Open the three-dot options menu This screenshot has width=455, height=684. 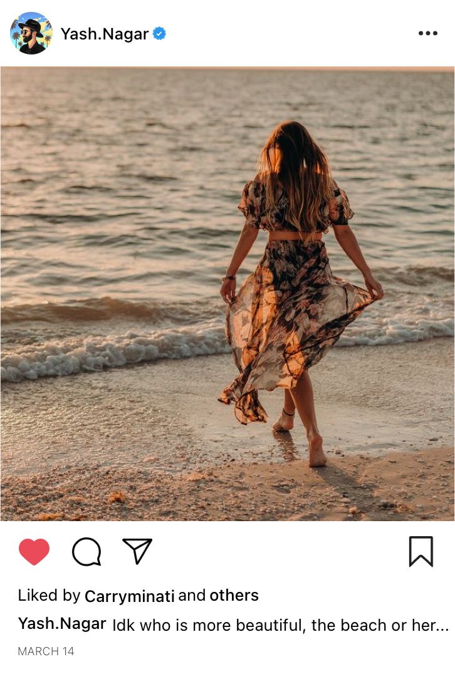[x=427, y=33]
